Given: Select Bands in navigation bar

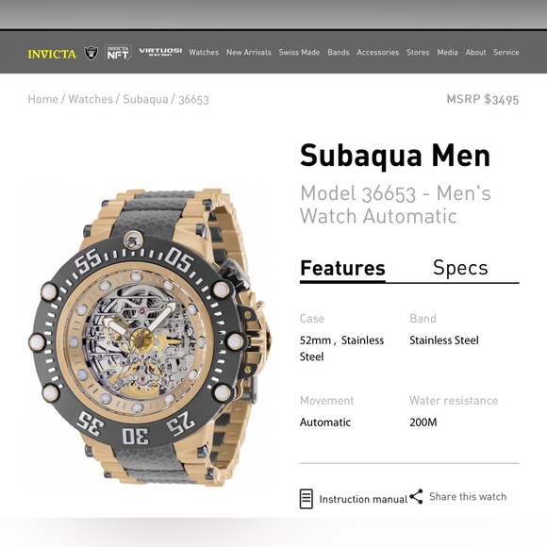Looking at the screenshot, I should tap(338, 52).
